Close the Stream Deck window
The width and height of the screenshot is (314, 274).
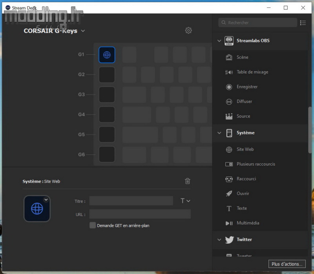coord(303,7)
